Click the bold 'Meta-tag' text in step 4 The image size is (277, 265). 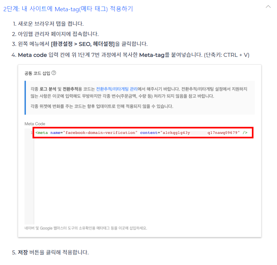[152, 55]
